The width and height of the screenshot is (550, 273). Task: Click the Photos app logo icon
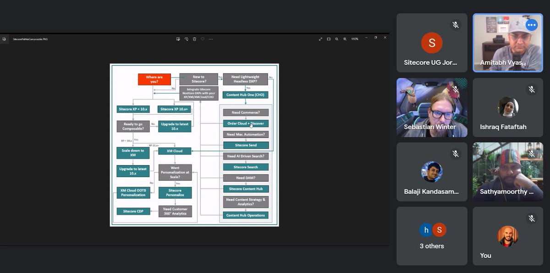pyautogui.click(x=4, y=39)
